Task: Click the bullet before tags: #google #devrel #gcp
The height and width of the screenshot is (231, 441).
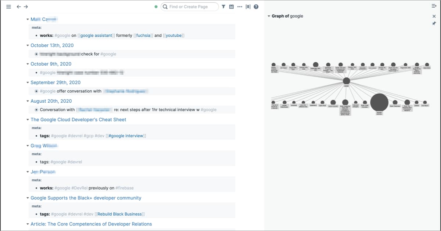Action: coord(36,136)
